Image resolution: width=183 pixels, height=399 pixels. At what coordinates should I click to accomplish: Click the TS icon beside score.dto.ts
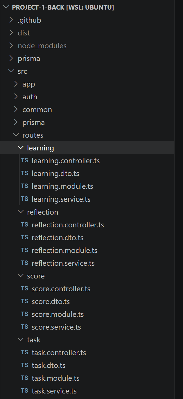point(25,301)
